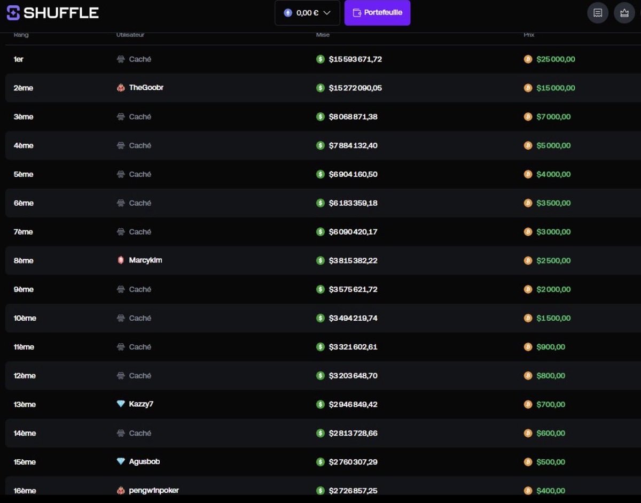Click the bitcoin icon beside $7 000,00 prize
Screen dimensions: 641x503
pos(528,117)
